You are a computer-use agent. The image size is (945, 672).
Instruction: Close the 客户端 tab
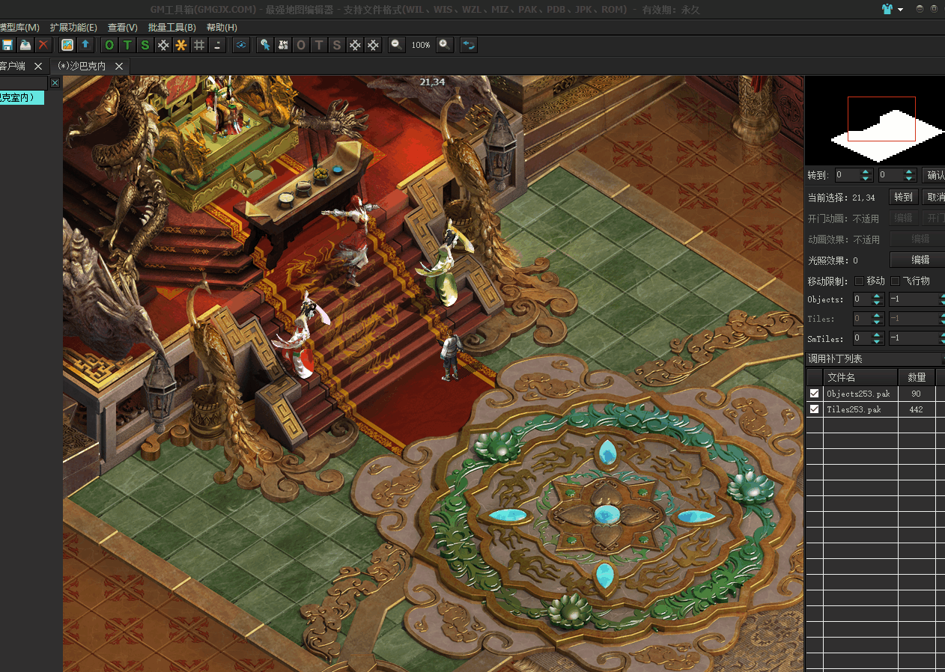click(x=38, y=67)
